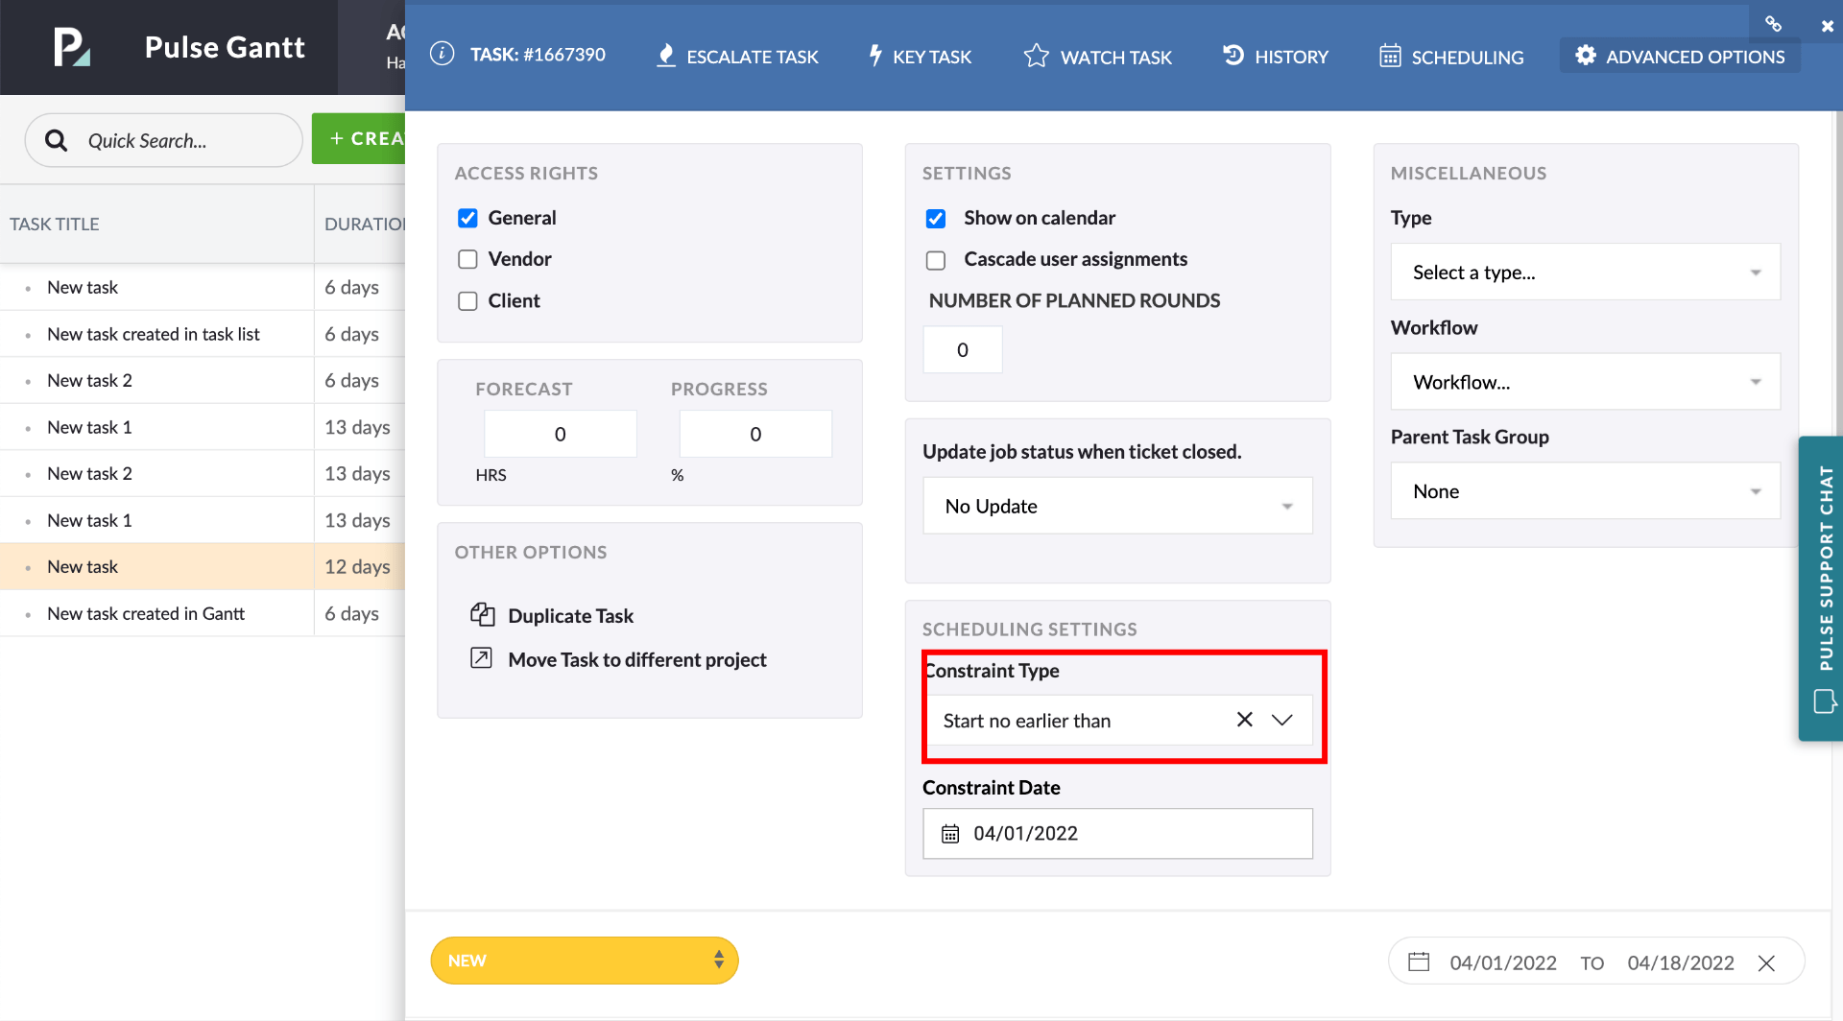Viewport: 1843px width, 1021px height.
Task: Click the Forecast hours field
Action: pos(561,434)
